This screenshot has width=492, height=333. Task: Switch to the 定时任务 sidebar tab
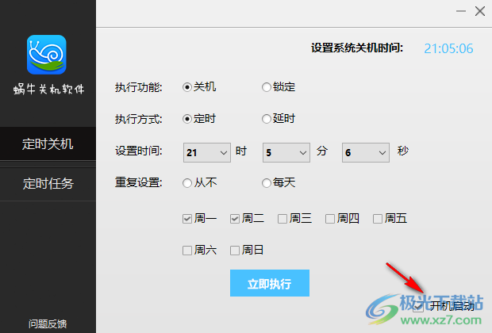48,183
